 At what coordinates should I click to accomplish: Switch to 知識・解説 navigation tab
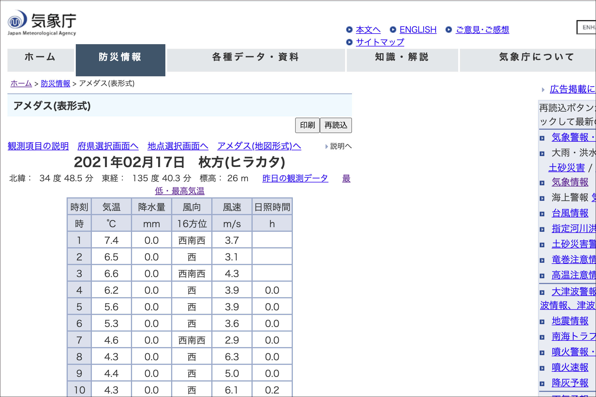402,57
